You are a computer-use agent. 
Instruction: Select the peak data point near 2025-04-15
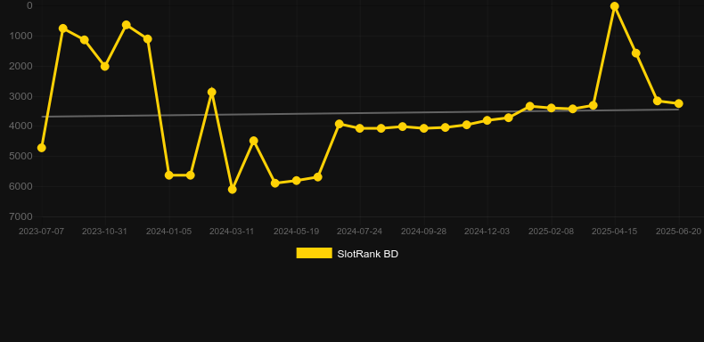615,6
